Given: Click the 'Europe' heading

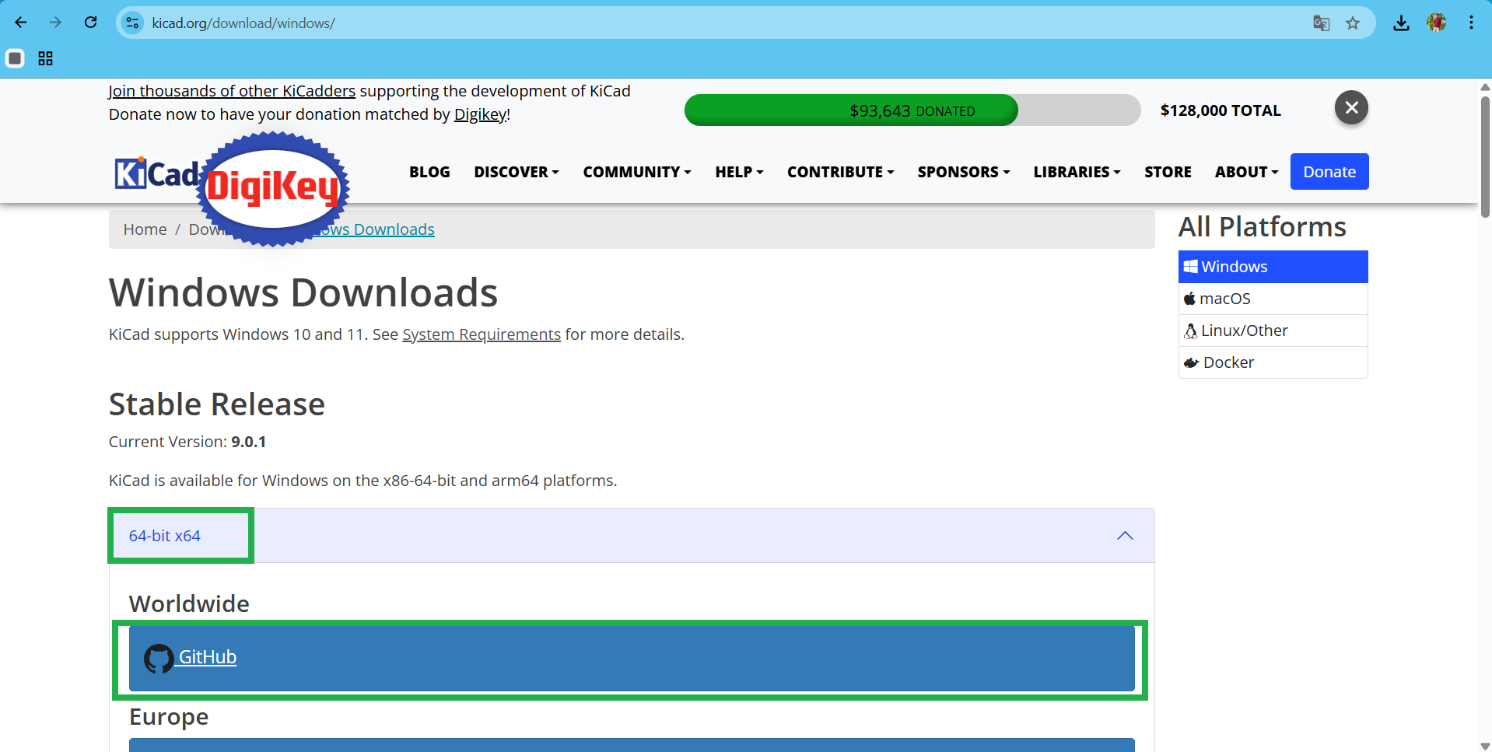Looking at the screenshot, I should (x=169, y=717).
